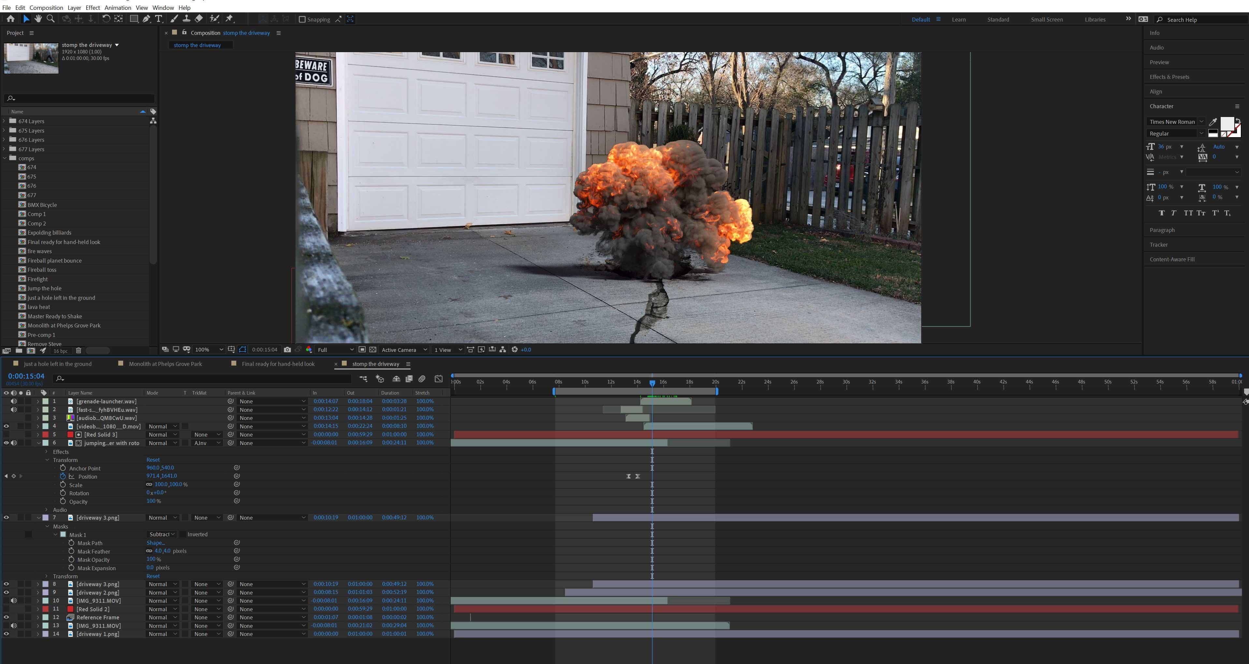Select the Horizontal Type tool
This screenshot has width=1249, height=664.
(159, 19)
